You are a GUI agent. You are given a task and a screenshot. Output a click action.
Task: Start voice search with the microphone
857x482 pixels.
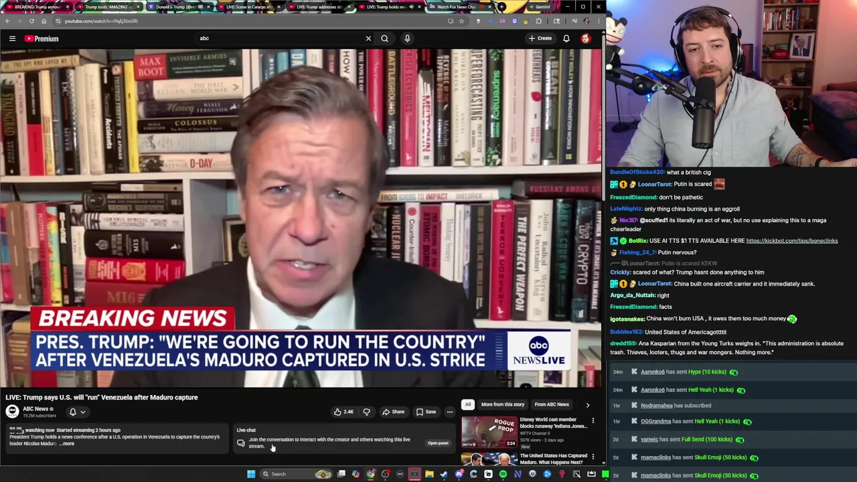407,39
